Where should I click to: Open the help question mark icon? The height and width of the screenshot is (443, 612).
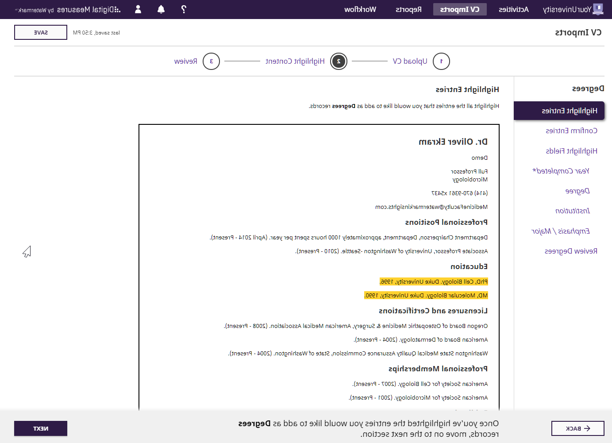click(184, 9)
